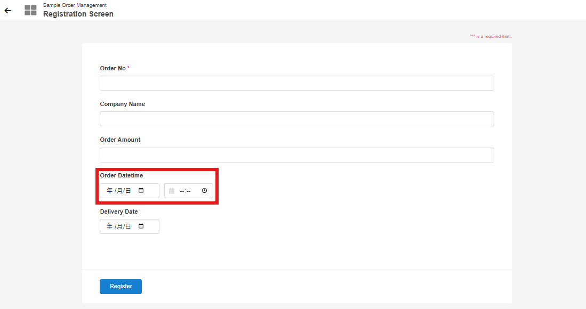Select the Order Datetime label

(x=121, y=175)
